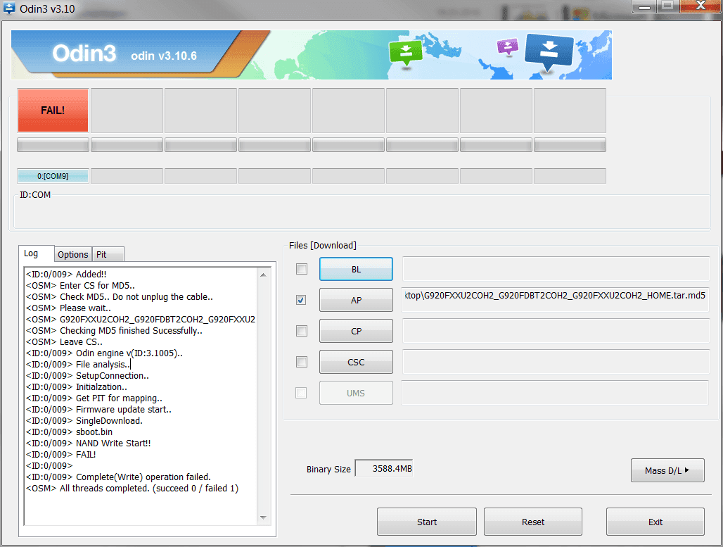
Task: Click log line 'All threads completed'
Action: coord(132,489)
